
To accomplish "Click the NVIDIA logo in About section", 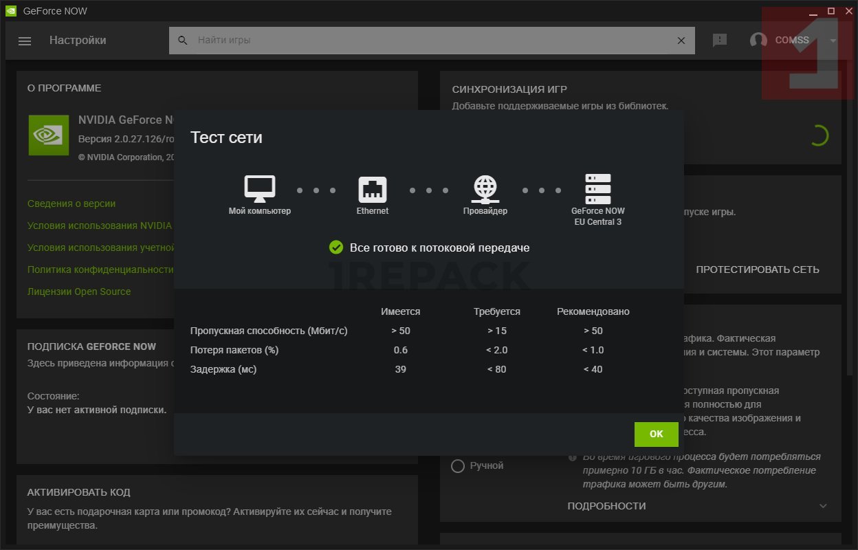I will coord(48,135).
